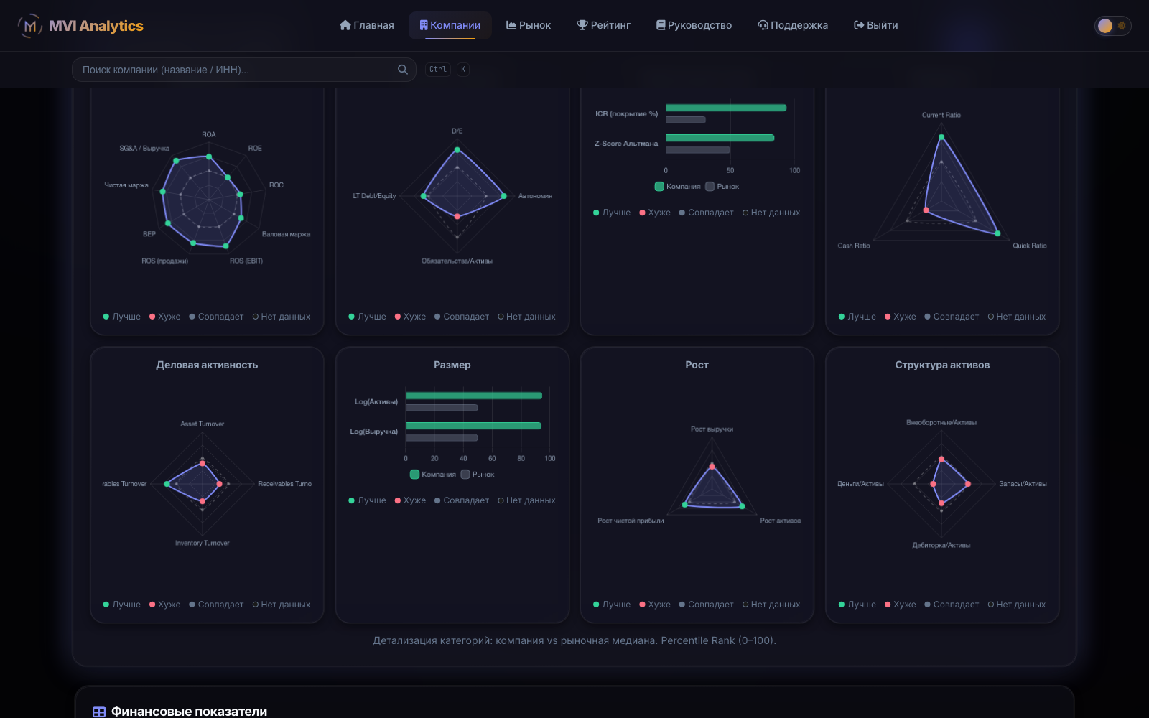Click the Log(Активы) green company bar
The height and width of the screenshot is (718, 1149).
point(474,396)
